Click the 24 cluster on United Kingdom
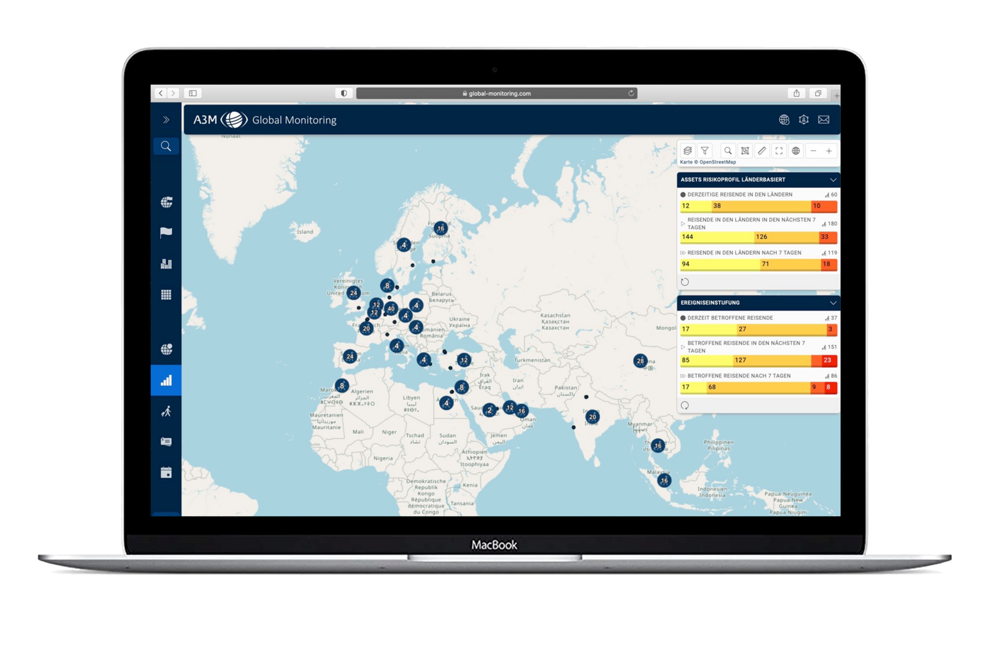This screenshot has height=646, width=996. [354, 293]
